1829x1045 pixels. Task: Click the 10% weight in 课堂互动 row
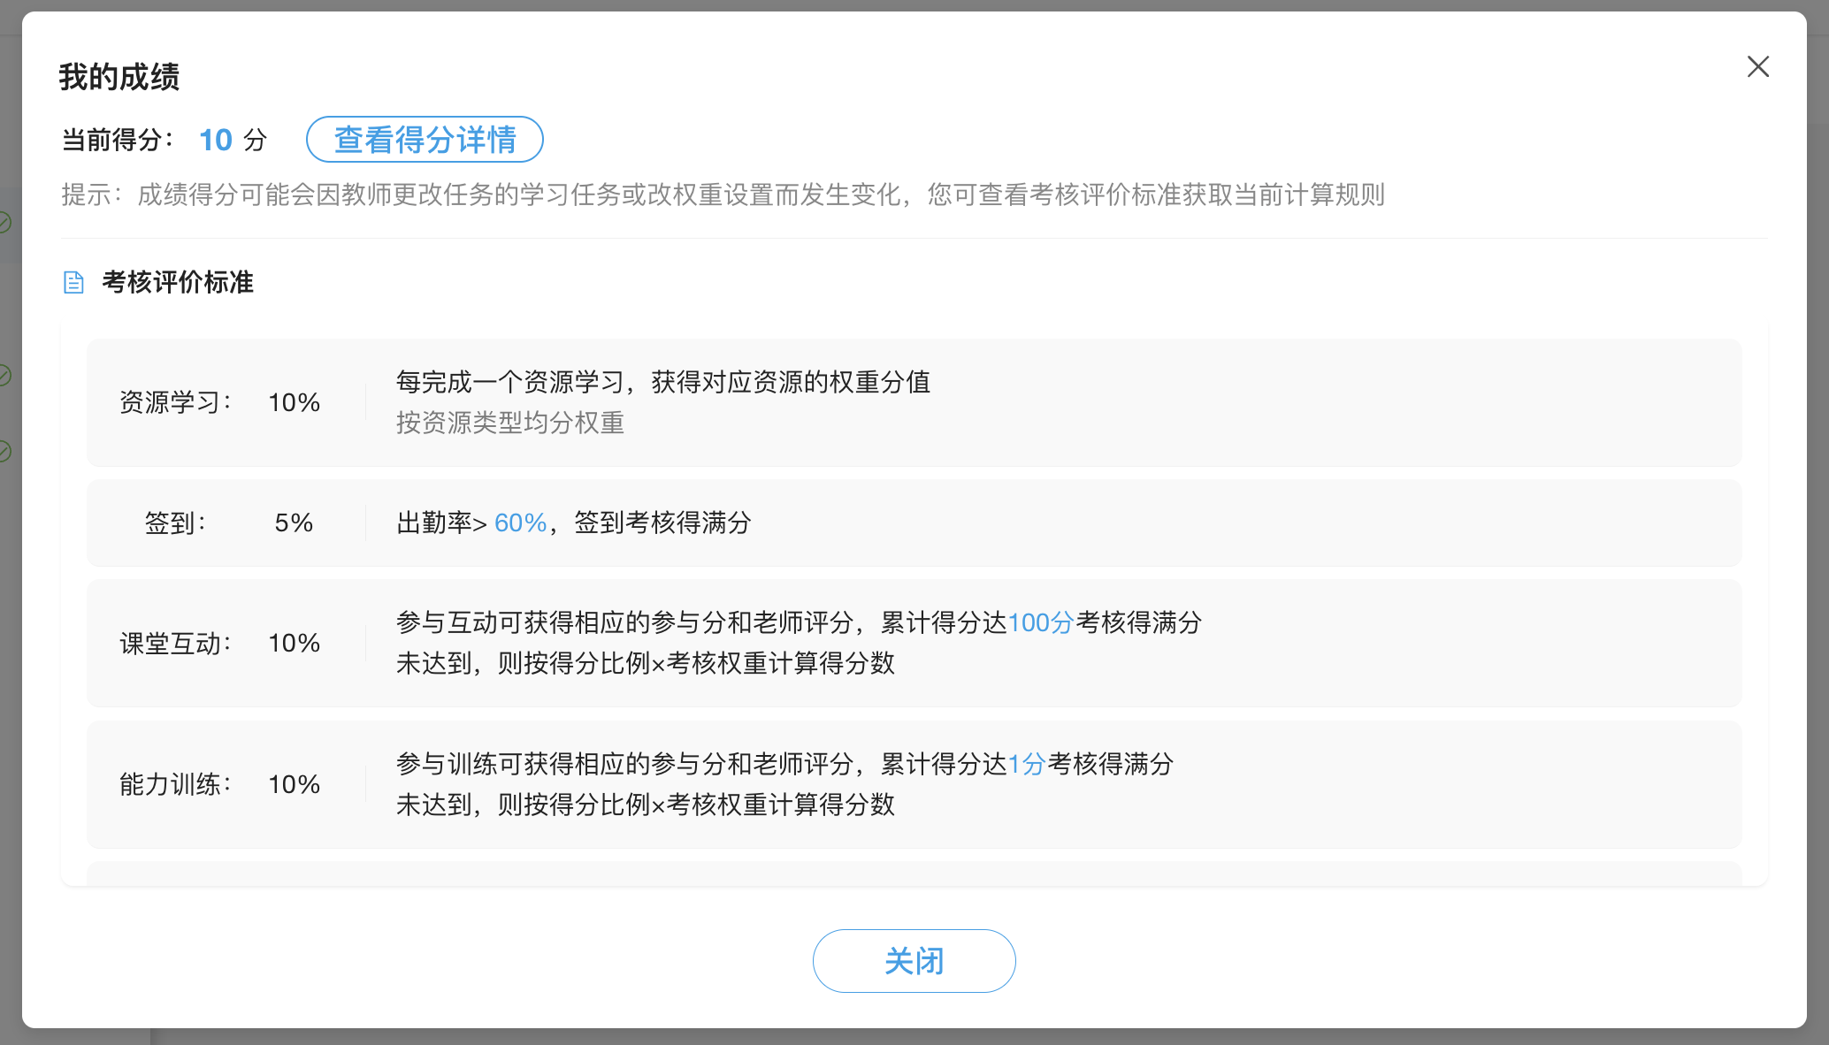pos(294,643)
